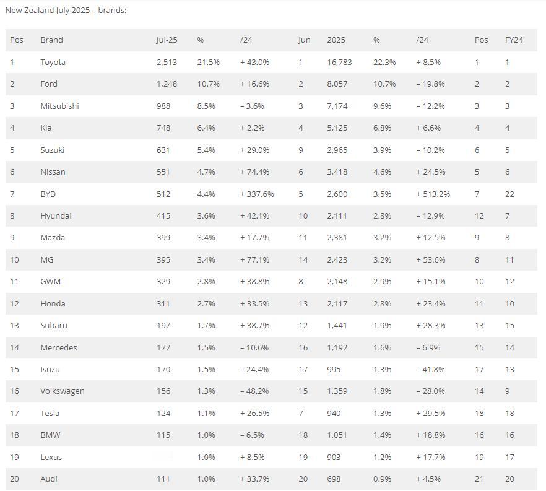Screen dimensions: 546x491
Task: Click Toyota's 16,783 year-to-date figure
Action: pos(339,63)
